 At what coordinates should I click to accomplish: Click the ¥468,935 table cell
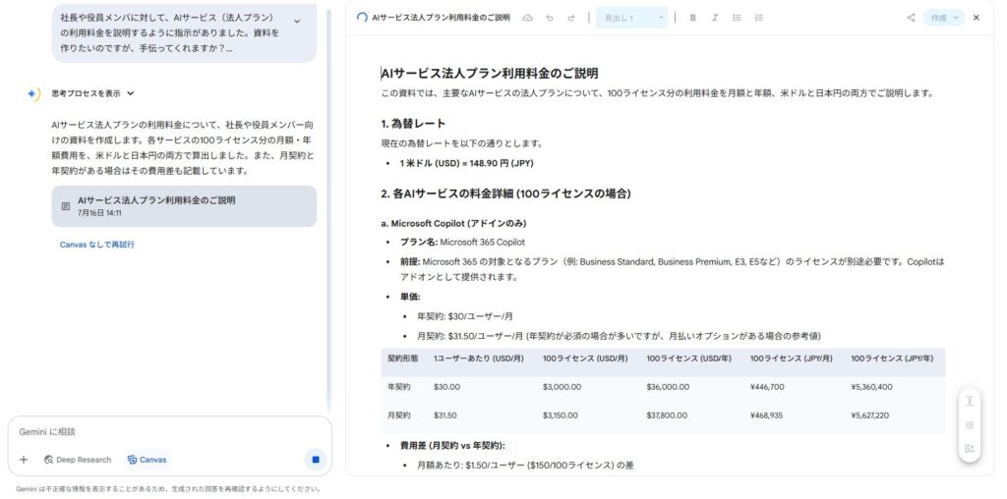pyautogui.click(x=766, y=415)
